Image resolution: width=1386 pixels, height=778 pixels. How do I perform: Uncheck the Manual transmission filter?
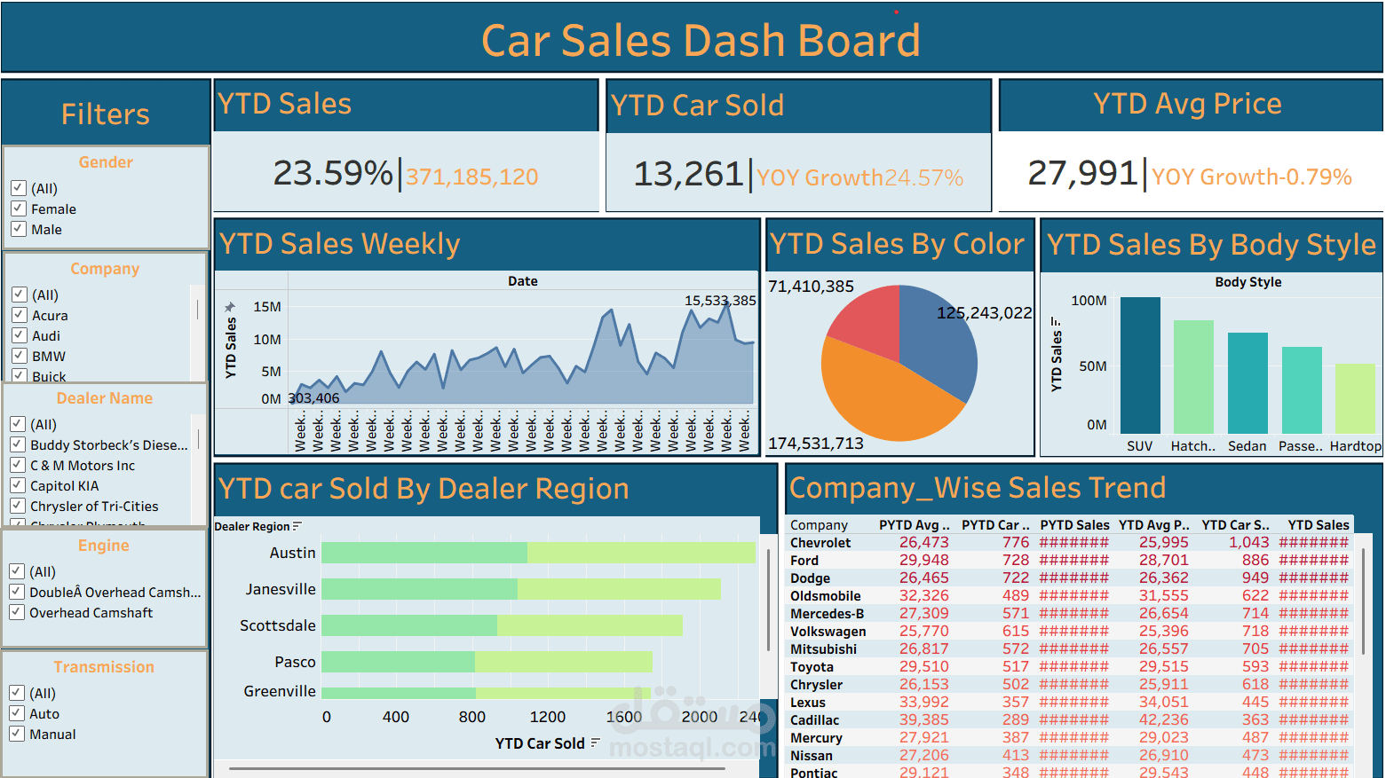pyautogui.click(x=16, y=734)
